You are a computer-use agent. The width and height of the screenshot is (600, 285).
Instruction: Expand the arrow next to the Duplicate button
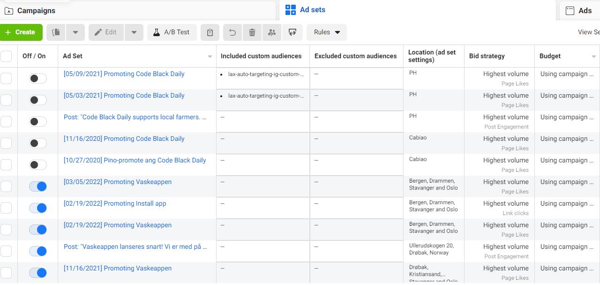(x=75, y=32)
